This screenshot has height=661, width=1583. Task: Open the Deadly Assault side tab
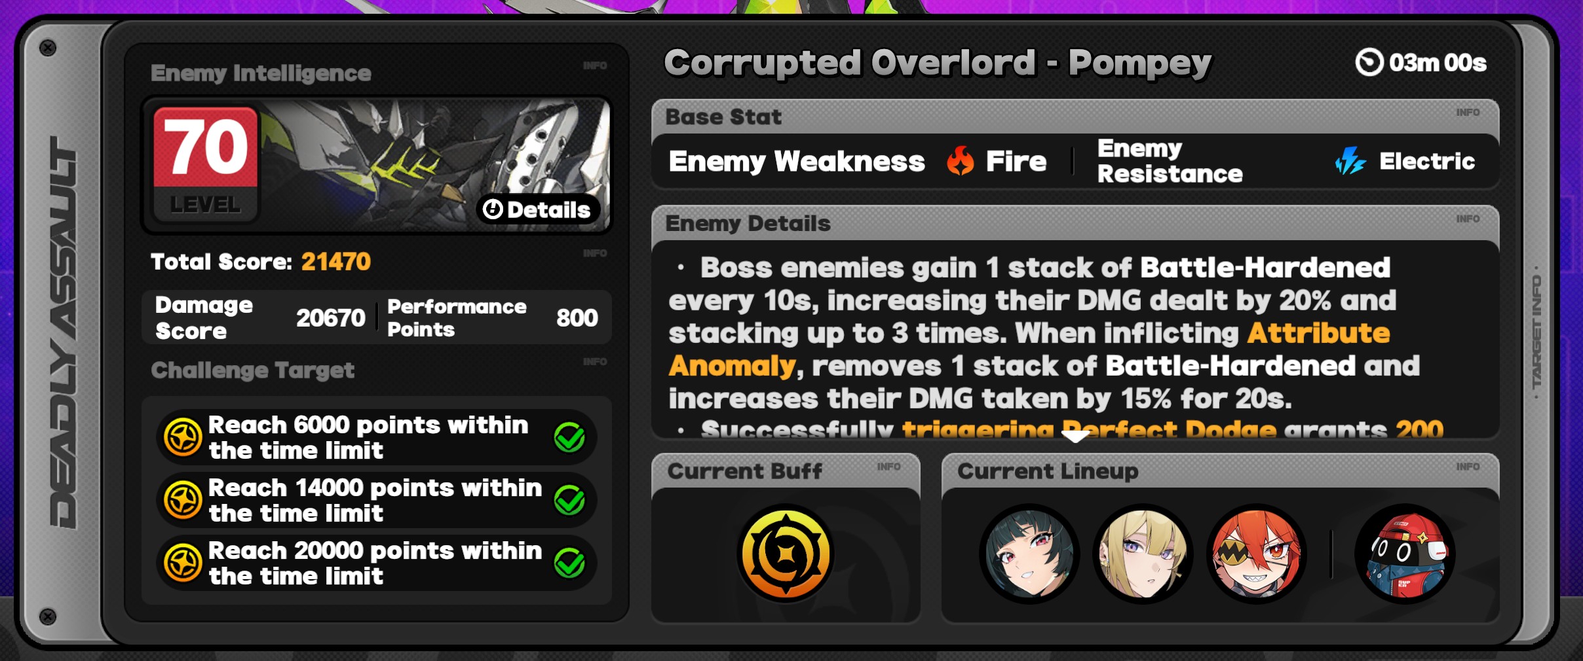(x=64, y=331)
